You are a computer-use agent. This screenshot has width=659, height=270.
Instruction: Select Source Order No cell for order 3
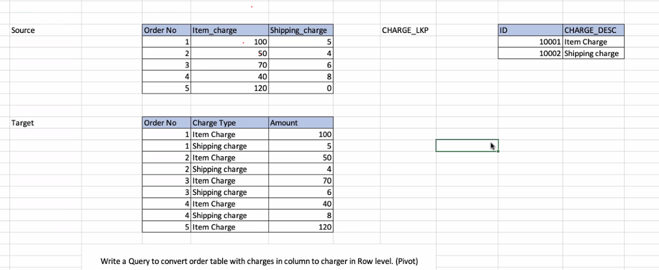[167, 65]
